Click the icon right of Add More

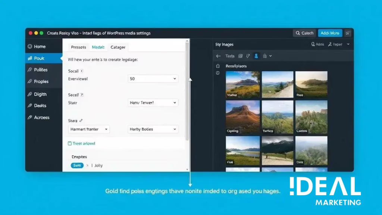[348, 33]
